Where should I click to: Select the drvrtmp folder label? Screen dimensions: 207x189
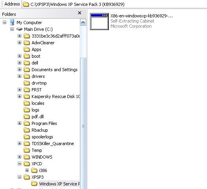tap(39, 83)
